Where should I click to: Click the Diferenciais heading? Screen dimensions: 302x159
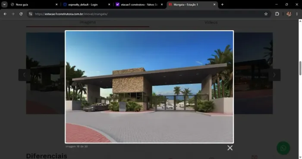[x=47, y=156]
